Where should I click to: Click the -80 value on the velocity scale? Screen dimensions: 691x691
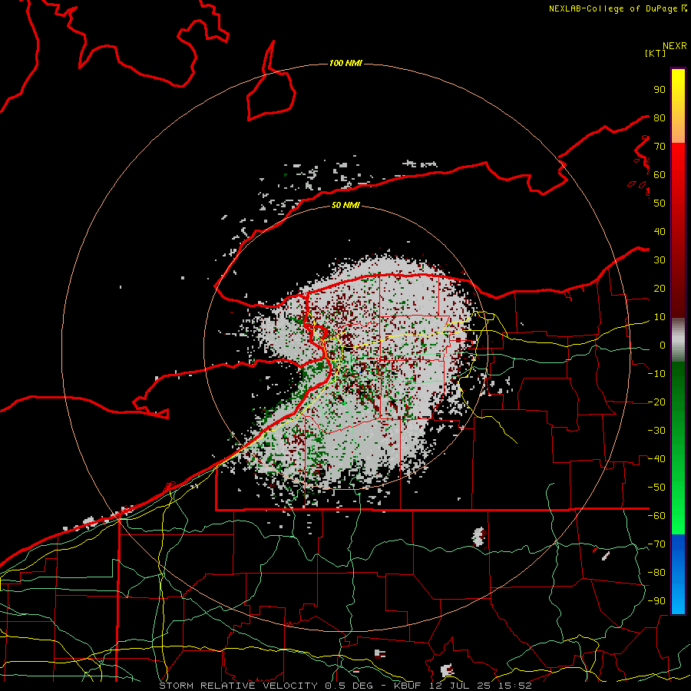coord(656,573)
